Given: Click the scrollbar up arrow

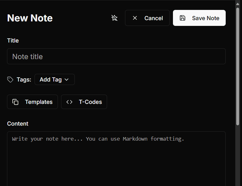Looking at the screenshot, I should [x=238, y=4].
